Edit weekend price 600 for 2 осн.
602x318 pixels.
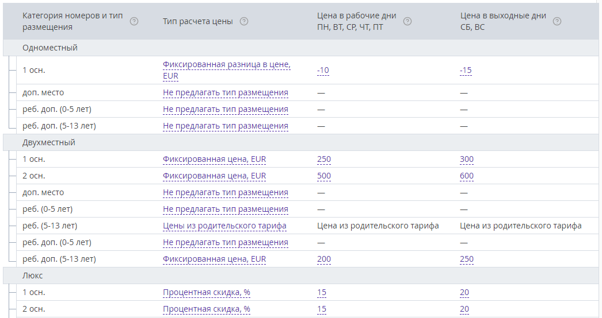click(x=467, y=176)
